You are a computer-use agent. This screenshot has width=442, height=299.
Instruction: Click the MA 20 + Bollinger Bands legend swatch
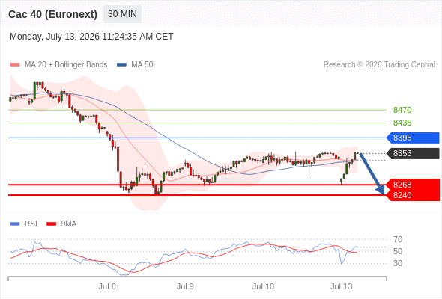coord(15,65)
